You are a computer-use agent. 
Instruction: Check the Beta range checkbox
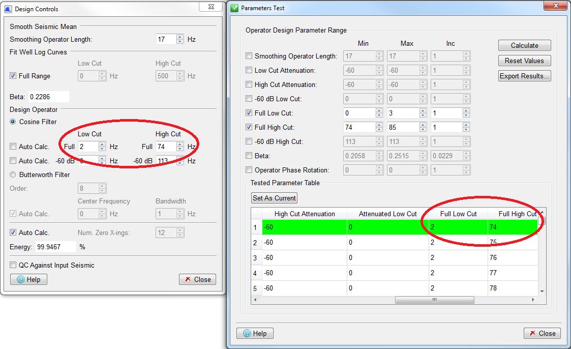pos(249,156)
